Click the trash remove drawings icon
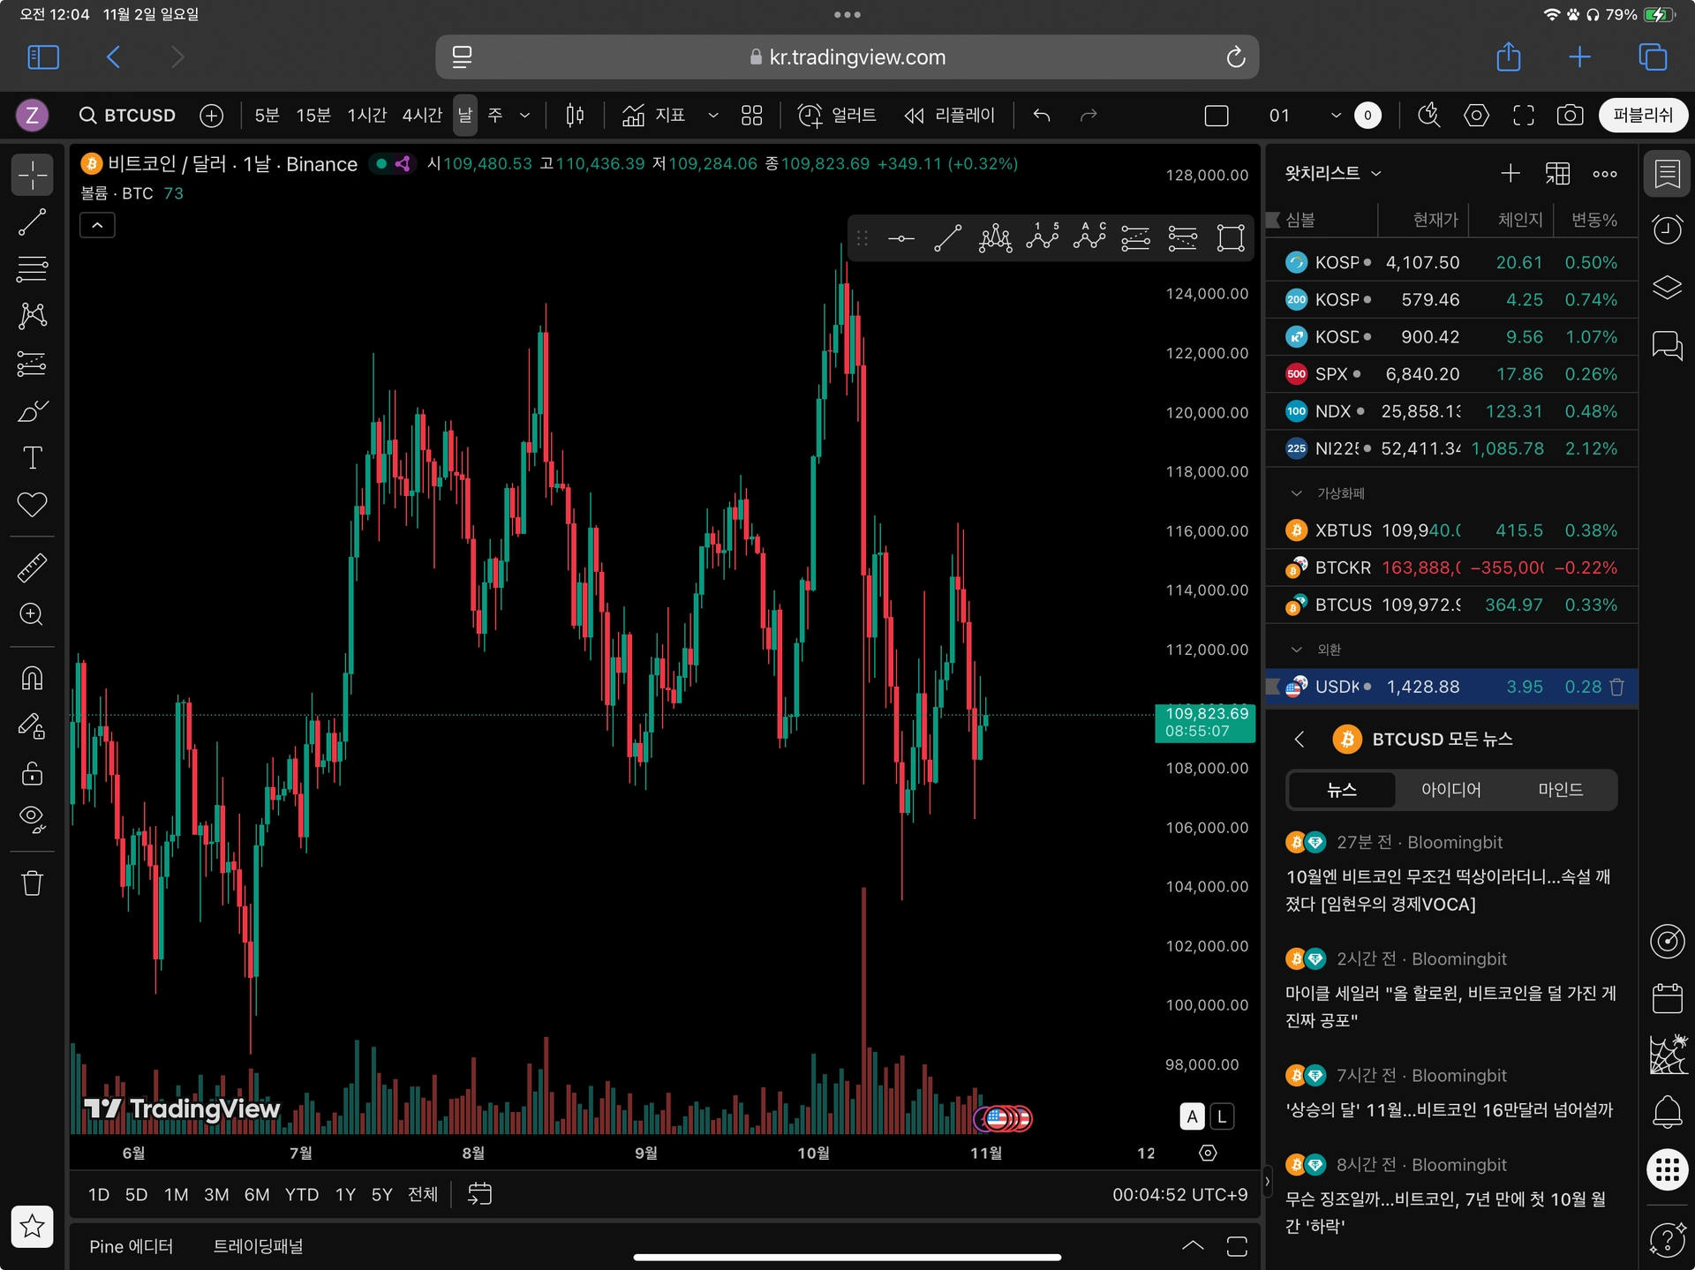 pos(33,883)
